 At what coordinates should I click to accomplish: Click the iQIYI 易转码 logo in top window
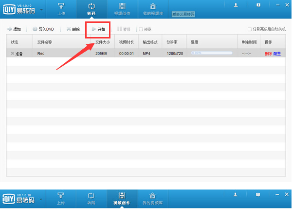pyautogui.click(x=19, y=9)
